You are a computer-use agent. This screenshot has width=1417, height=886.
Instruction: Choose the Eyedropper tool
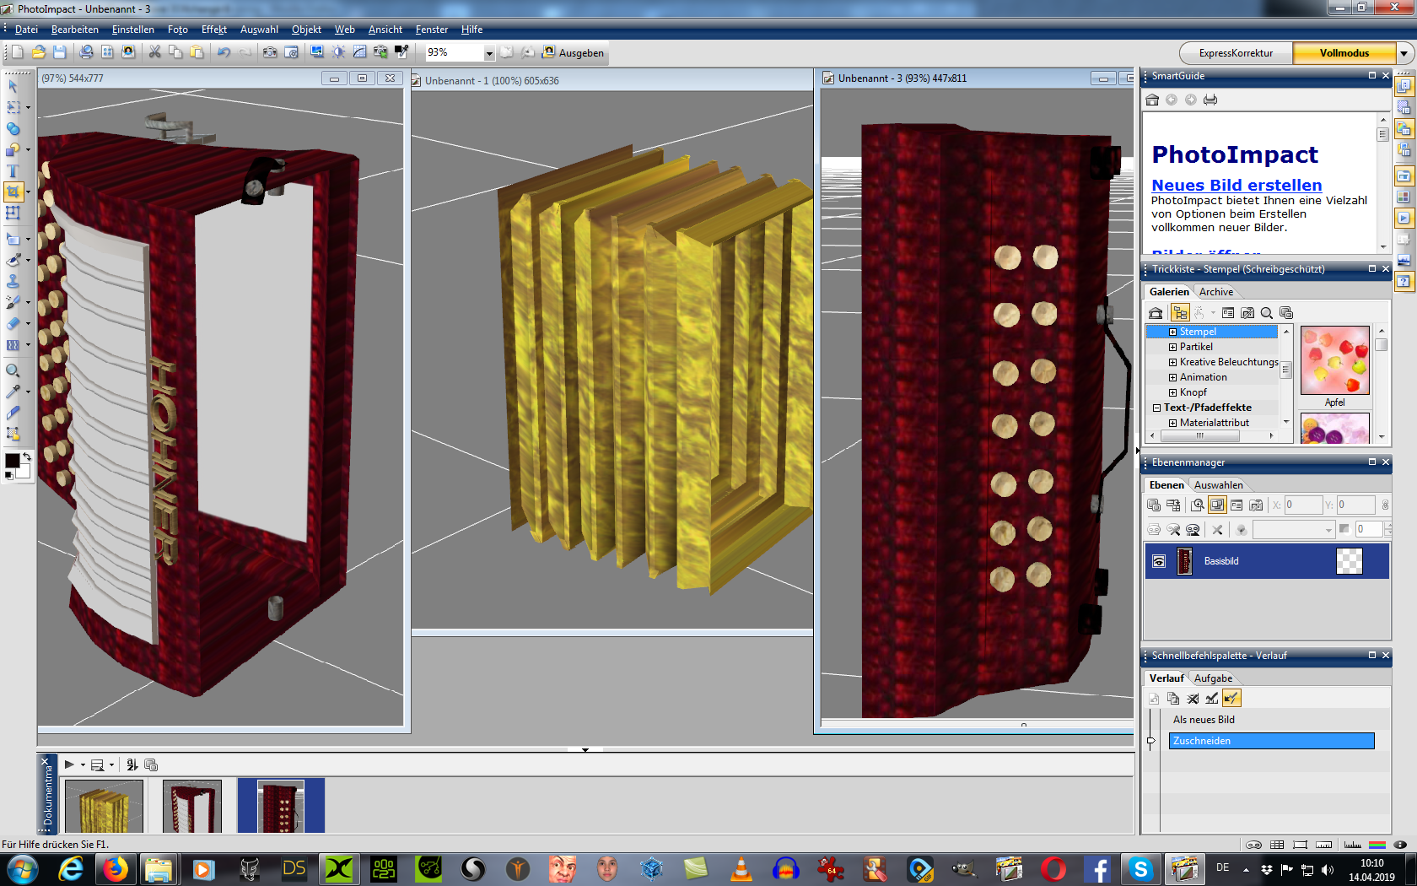pyautogui.click(x=13, y=392)
